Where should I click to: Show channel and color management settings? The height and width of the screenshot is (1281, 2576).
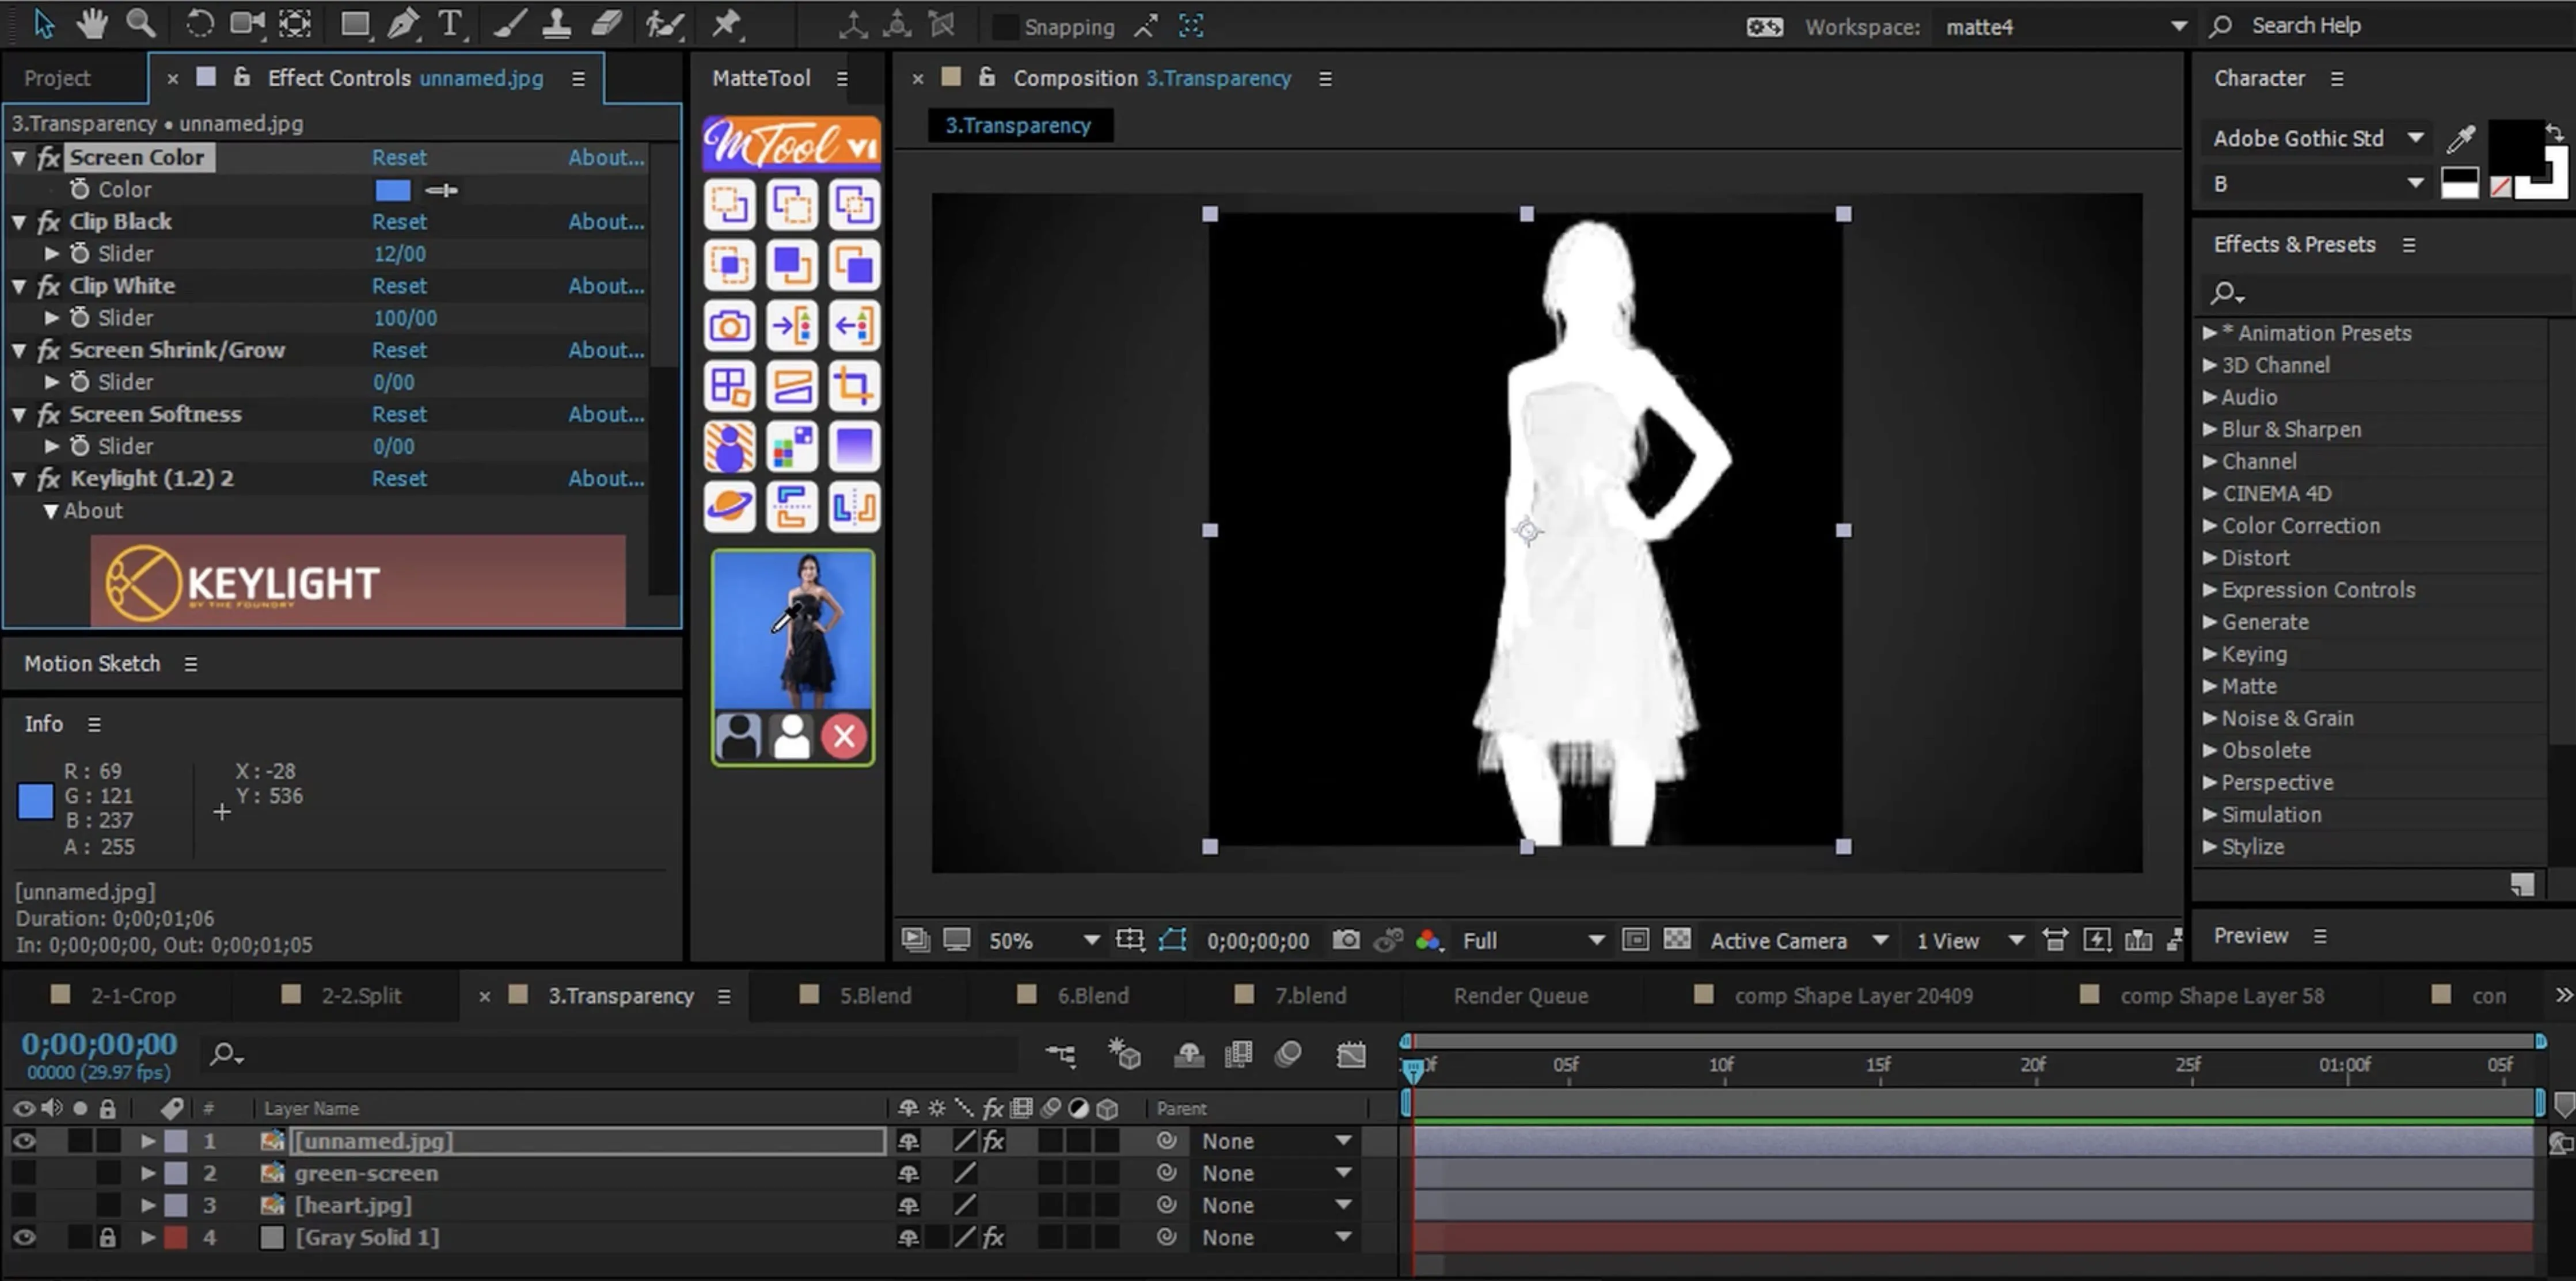(1429, 940)
